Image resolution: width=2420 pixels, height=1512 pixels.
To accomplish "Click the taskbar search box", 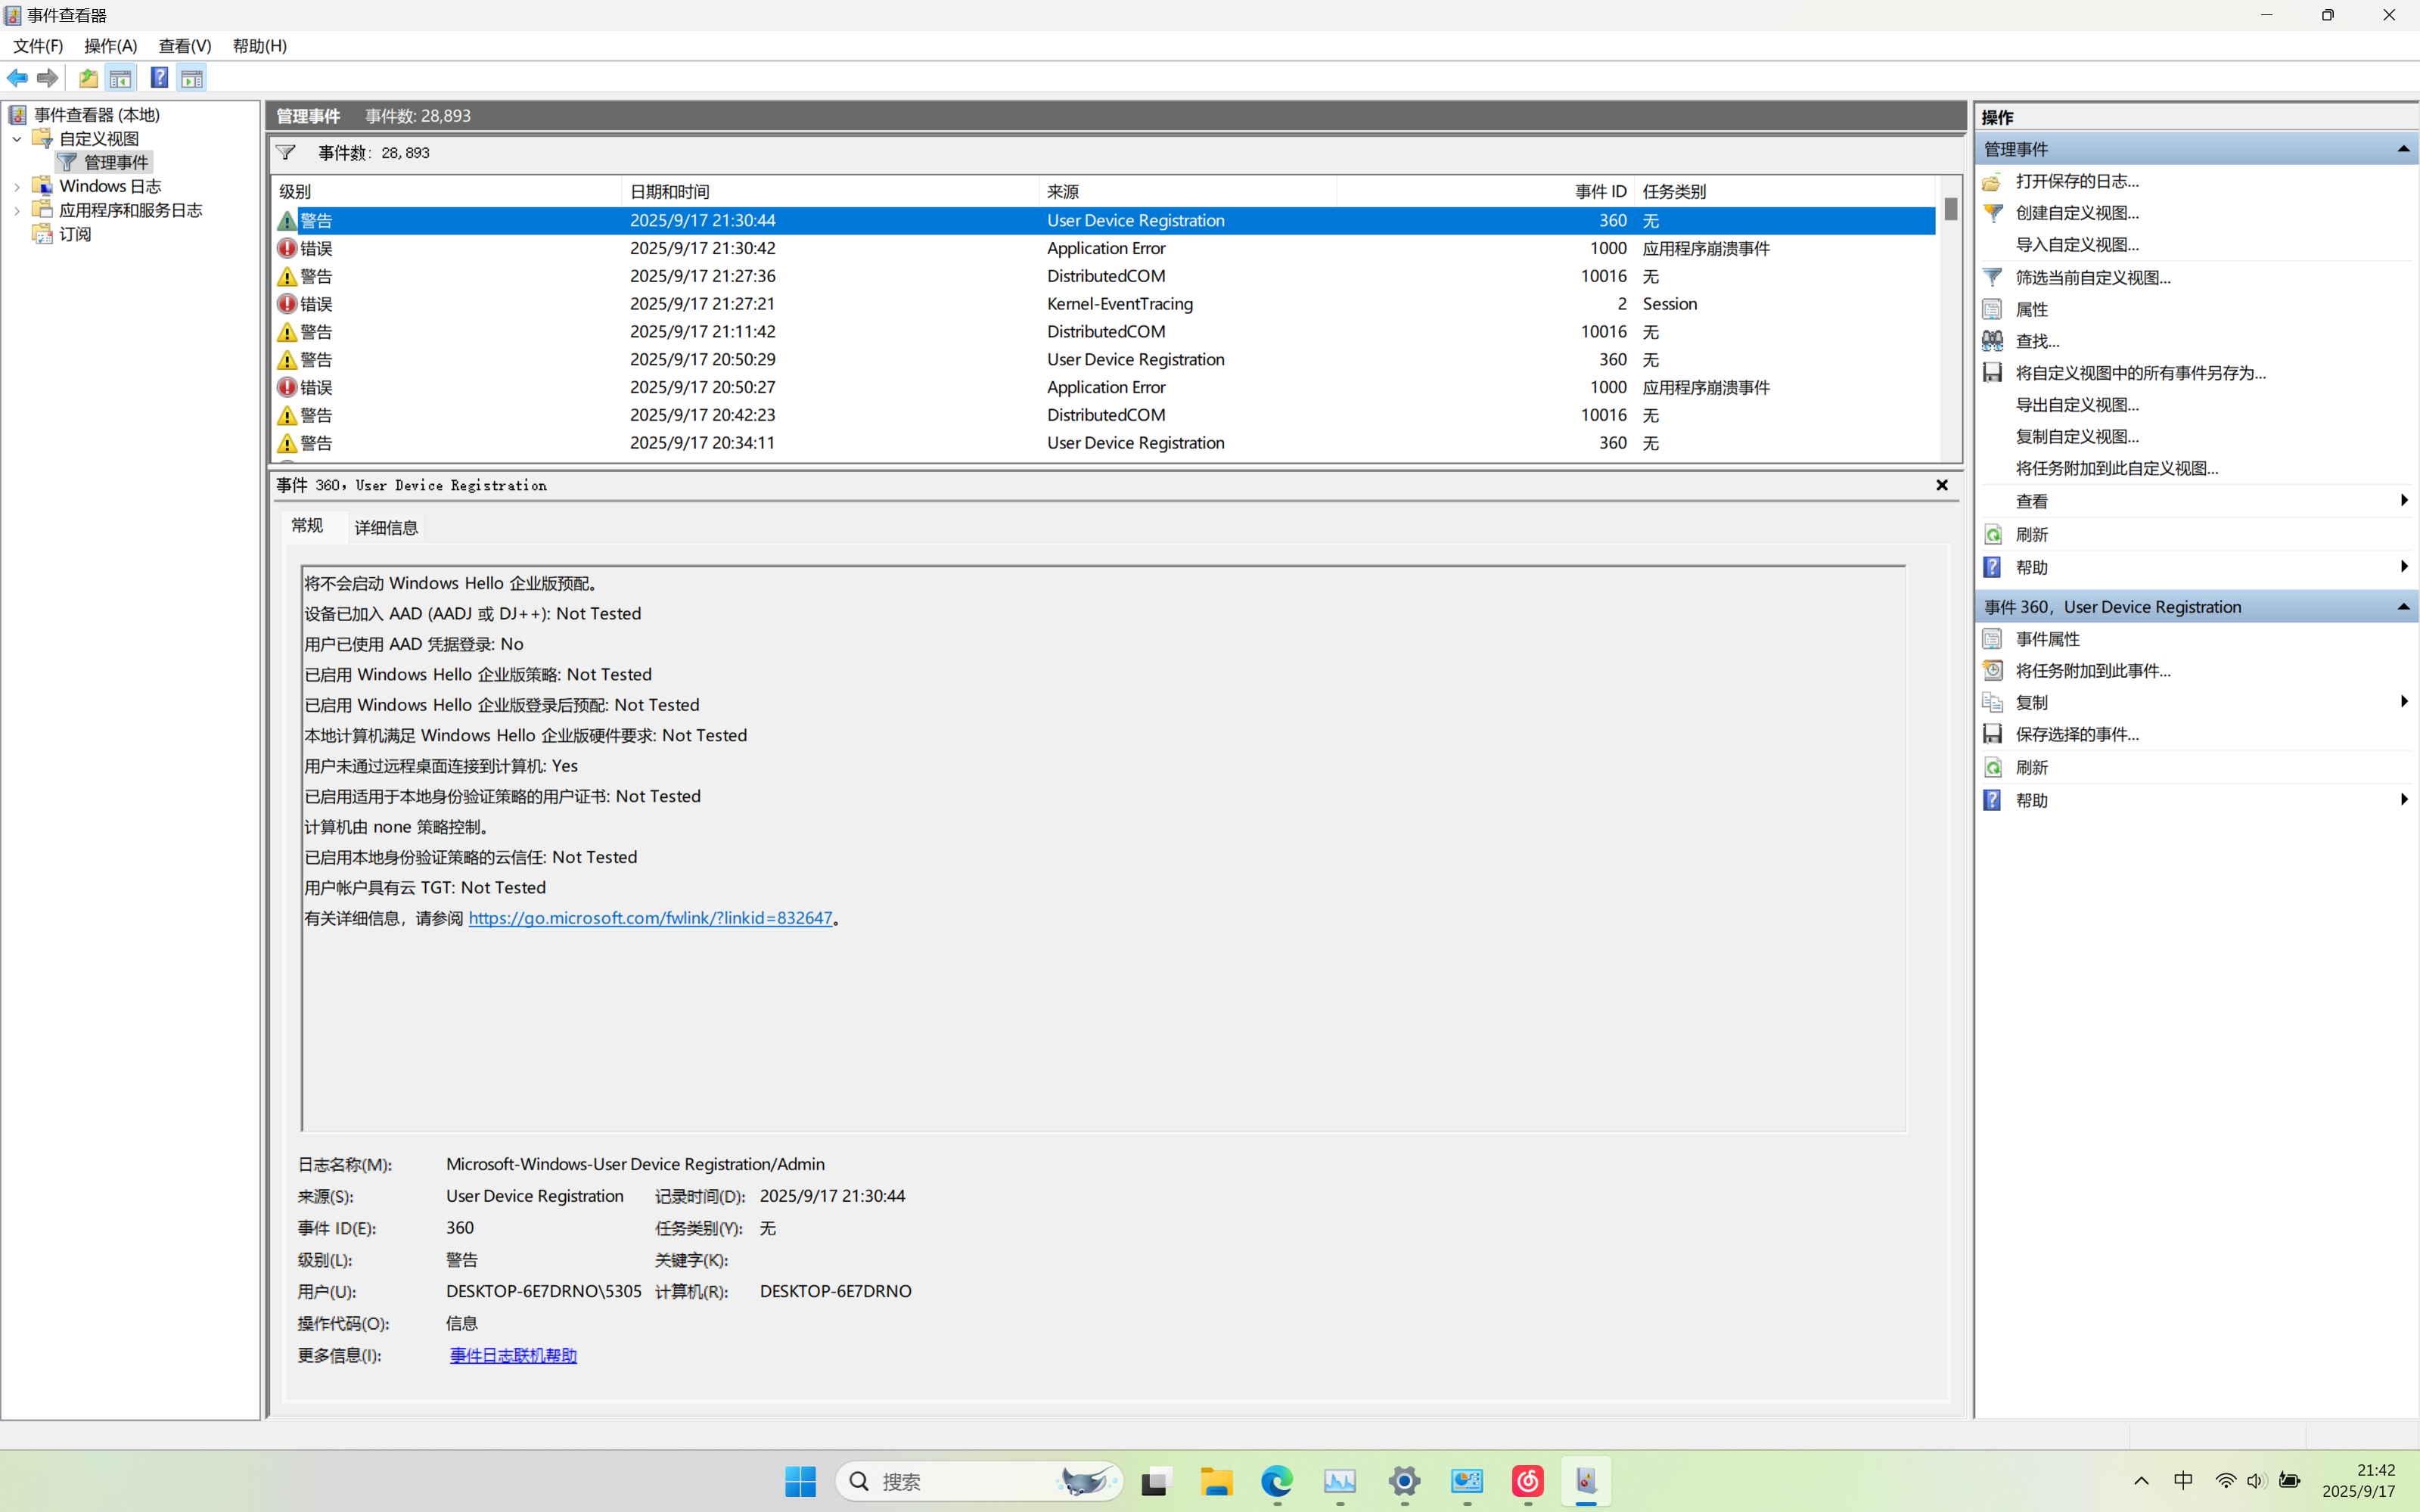I will 979,1481.
